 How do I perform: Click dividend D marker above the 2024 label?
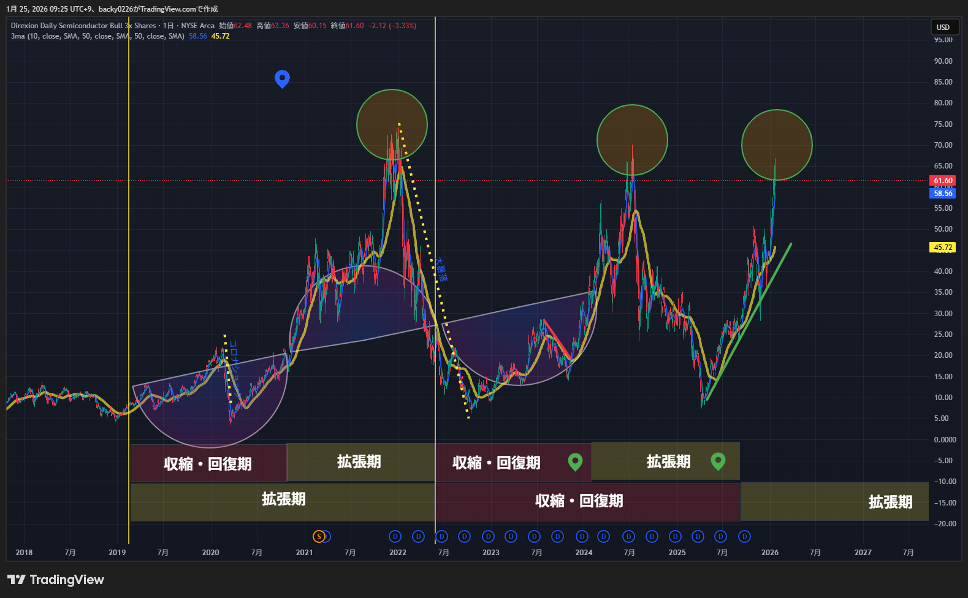click(x=582, y=537)
